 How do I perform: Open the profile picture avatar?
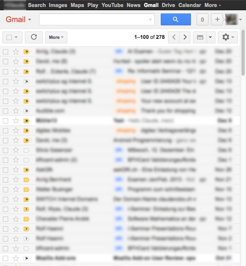[x=231, y=20]
